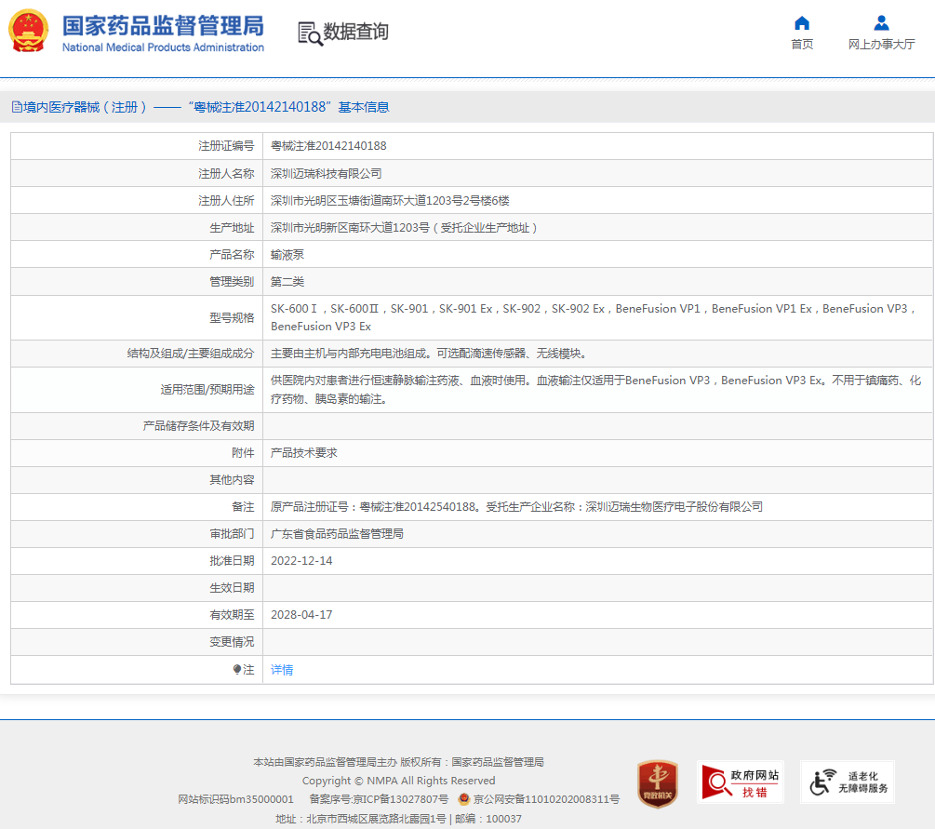Click the 国家药品监督管理局 title text
Viewport: 935px width, 829px height.
coord(163,25)
